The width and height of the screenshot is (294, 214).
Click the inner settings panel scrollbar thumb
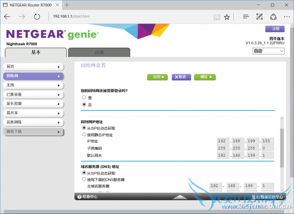[x=282, y=148]
